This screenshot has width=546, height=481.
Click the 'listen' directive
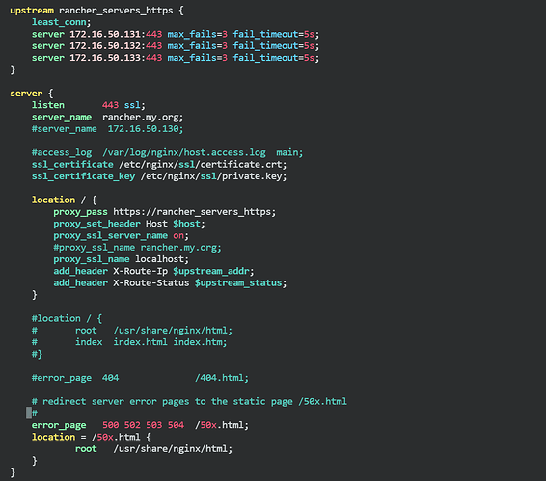48,105
